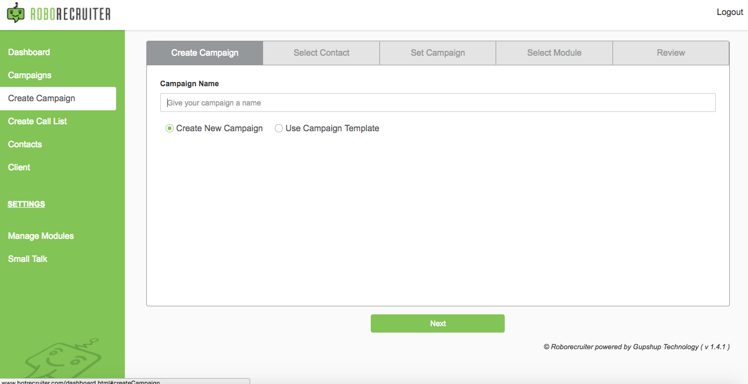Click the SETTINGS heading link
Image resolution: width=748 pixels, height=384 pixels.
tap(26, 204)
